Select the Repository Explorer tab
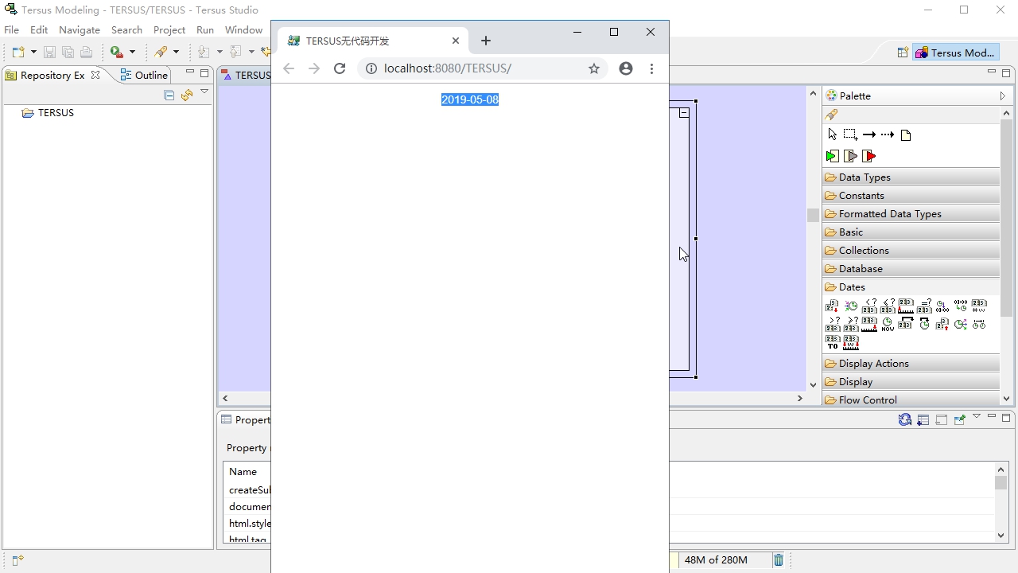1018x573 pixels. click(x=52, y=75)
